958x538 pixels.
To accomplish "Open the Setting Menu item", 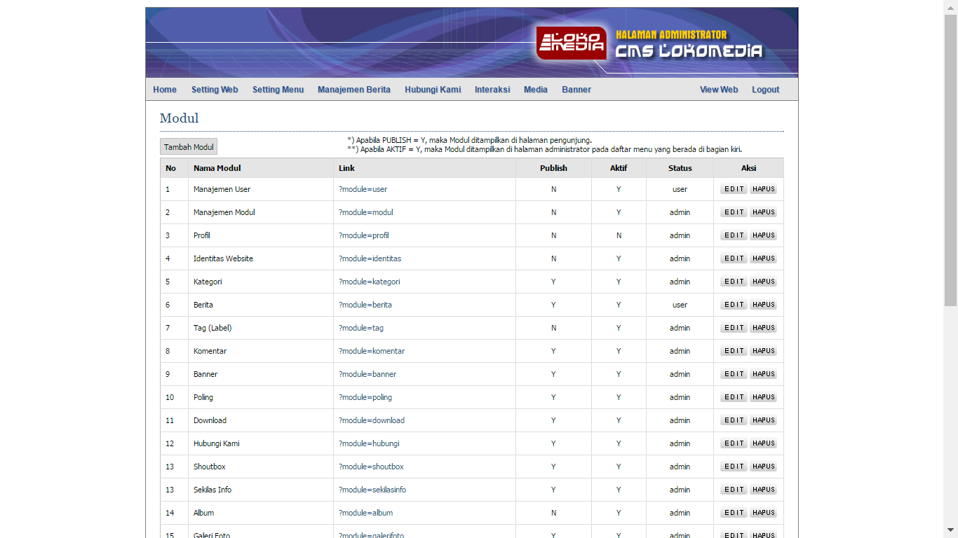I will (278, 90).
